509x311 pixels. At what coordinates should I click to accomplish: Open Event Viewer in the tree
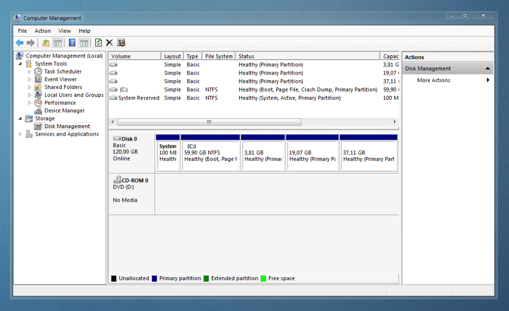coord(60,79)
